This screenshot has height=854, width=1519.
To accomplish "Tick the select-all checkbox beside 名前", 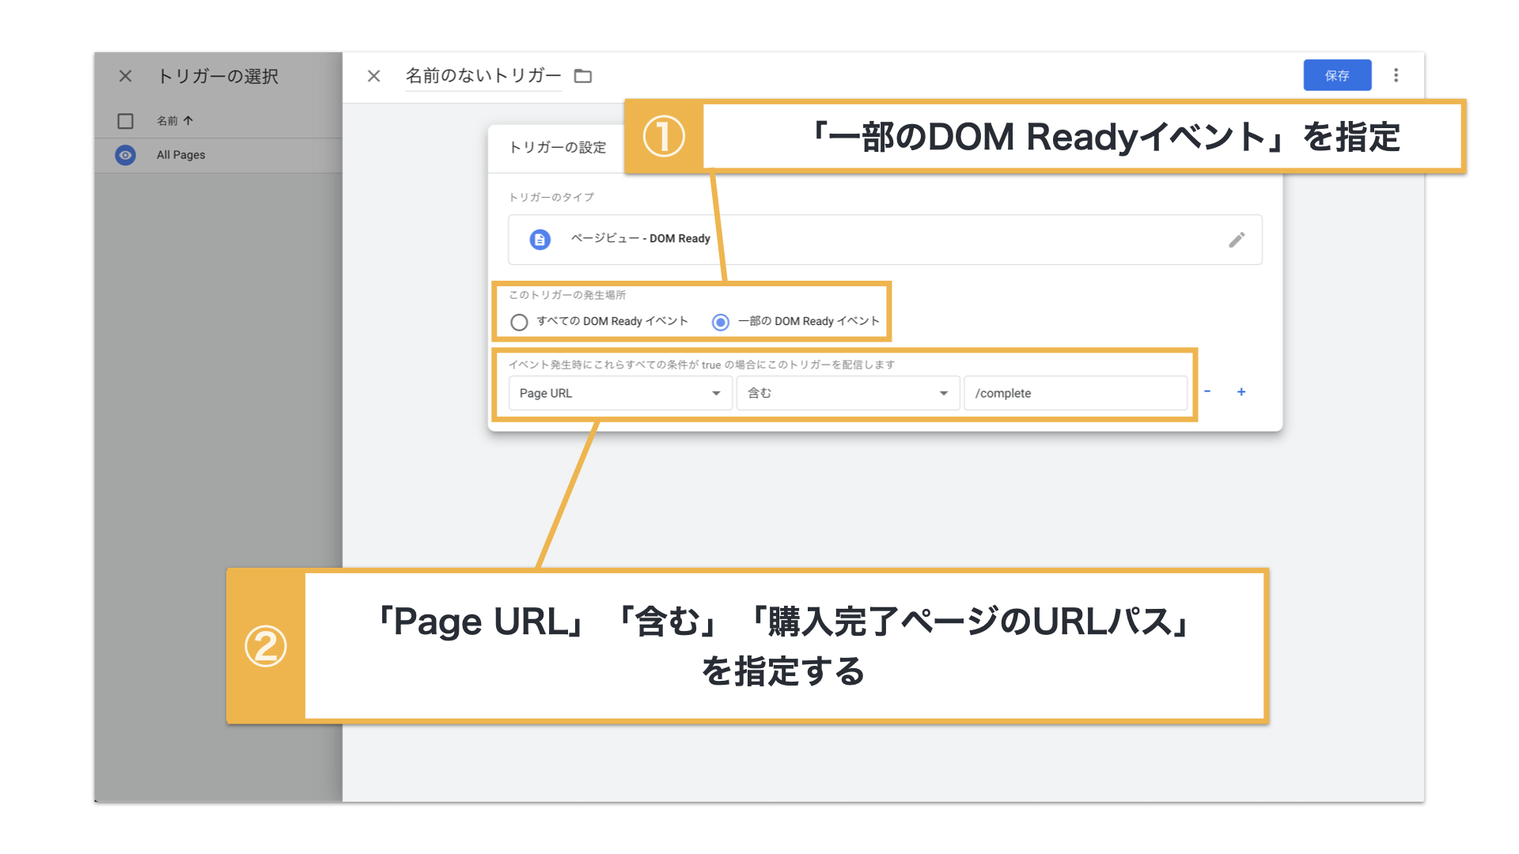I will (125, 121).
